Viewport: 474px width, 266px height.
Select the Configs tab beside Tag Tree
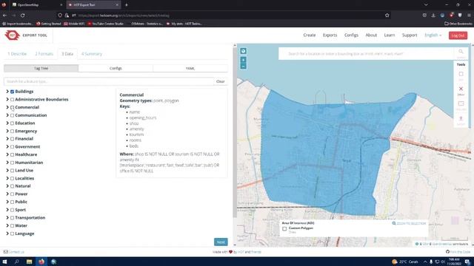(x=116, y=69)
